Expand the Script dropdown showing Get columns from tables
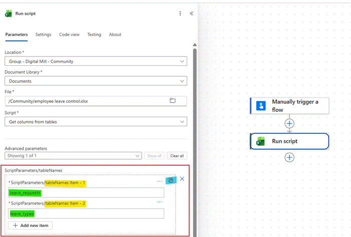The height and width of the screenshot is (237, 351). coord(96,122)
